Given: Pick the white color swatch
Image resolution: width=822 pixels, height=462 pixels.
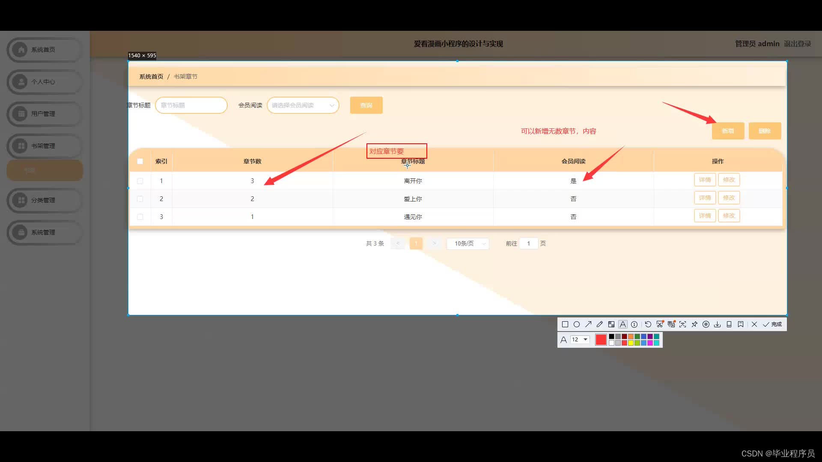Looking at the screenshot, I should pos(611,343).
